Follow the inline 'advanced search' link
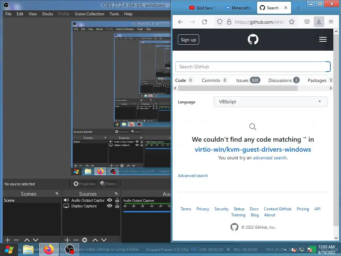This screenshot has width=341, height=256. click(x=270, y=158)
